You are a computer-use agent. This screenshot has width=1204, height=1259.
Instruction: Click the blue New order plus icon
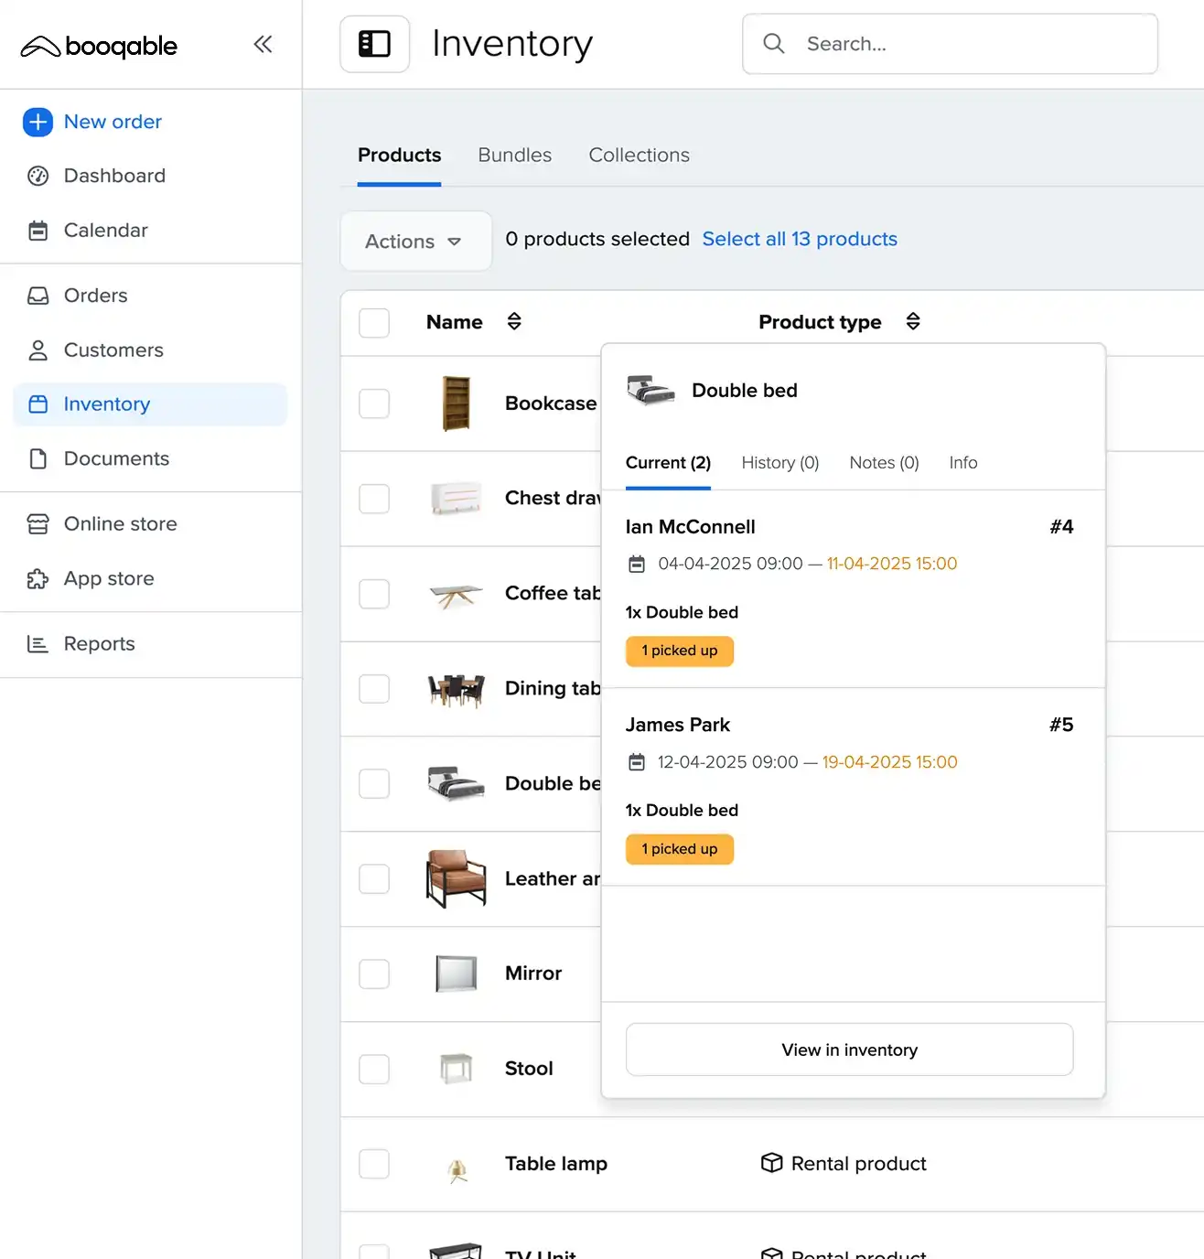(38, 122)
